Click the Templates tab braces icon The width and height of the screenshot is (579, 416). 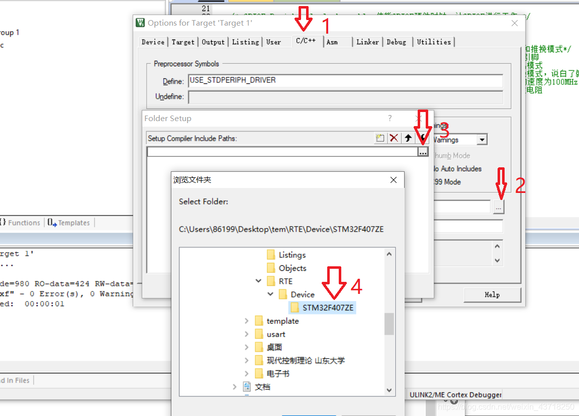point(52,223)
